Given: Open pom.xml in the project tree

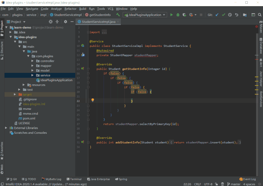Looking at the screenshot, I should tap(29, 118).
